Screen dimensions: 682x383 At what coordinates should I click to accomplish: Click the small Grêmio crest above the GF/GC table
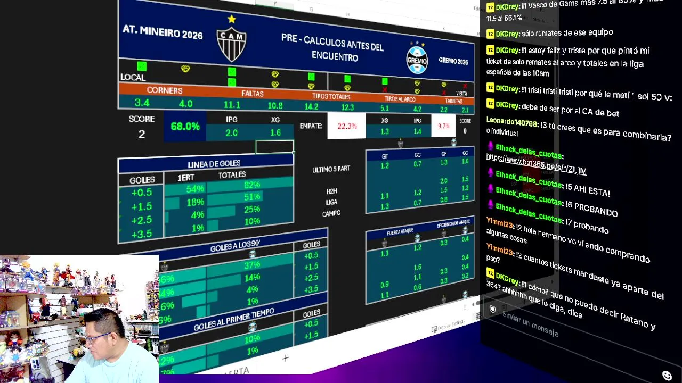453,142
